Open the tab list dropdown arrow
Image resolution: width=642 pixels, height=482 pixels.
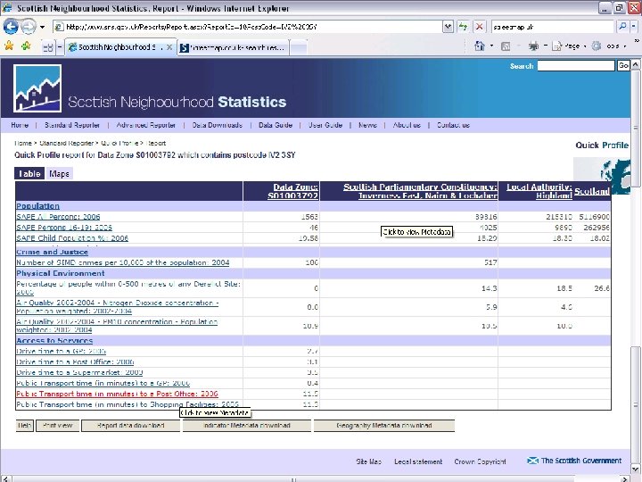pos(60,47)
